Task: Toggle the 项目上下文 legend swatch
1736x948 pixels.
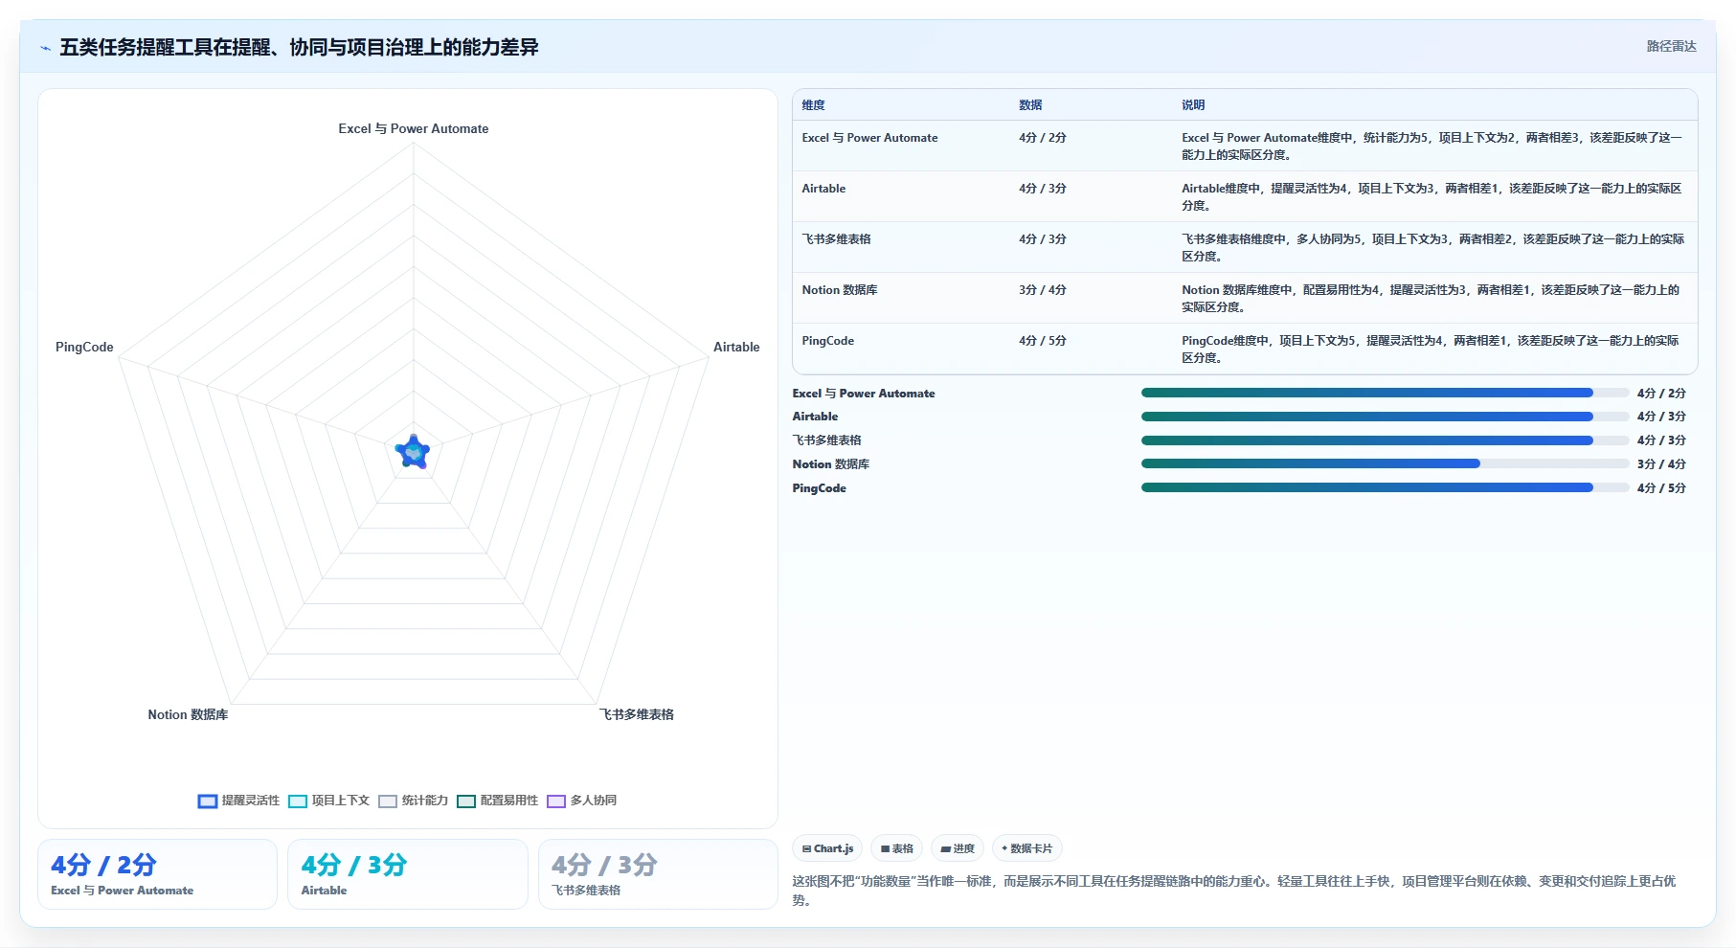Action: pyautogui.click(x=298, y=801)
